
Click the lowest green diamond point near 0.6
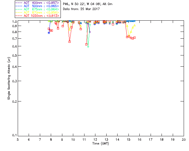88,47
